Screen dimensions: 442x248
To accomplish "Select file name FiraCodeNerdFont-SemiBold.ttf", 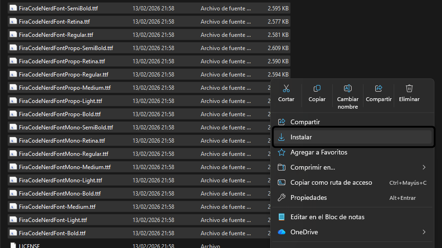I will coord(58,9).
